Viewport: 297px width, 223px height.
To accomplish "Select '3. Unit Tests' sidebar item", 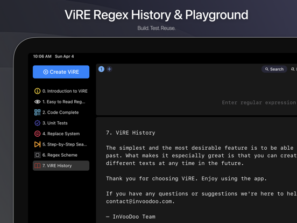I will [61, 123].
